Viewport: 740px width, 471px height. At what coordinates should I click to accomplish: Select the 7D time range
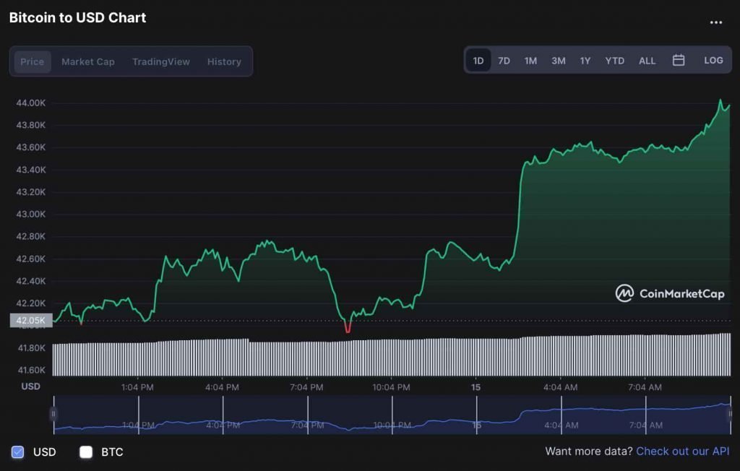tap(504, 61)
